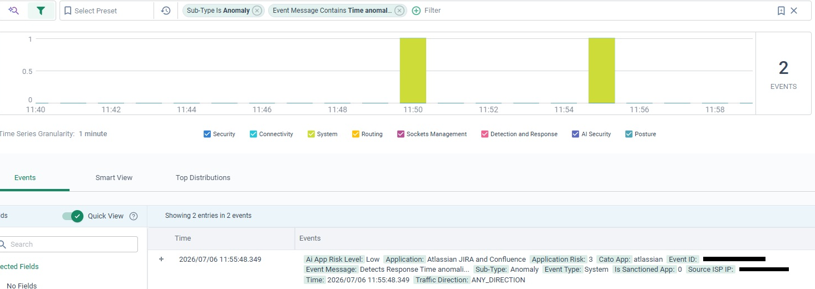
Task: Open the filter history clock icon
Action: click(x=166, y=11)
